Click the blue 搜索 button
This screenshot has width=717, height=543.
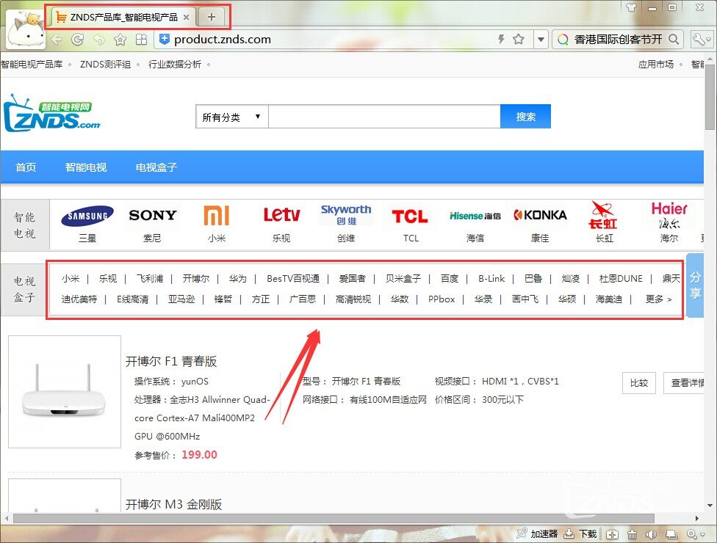pyautogui.click(x=525, y=117)
